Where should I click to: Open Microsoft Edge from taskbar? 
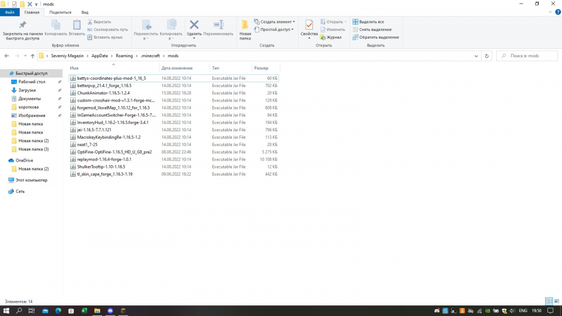(58, 310)
